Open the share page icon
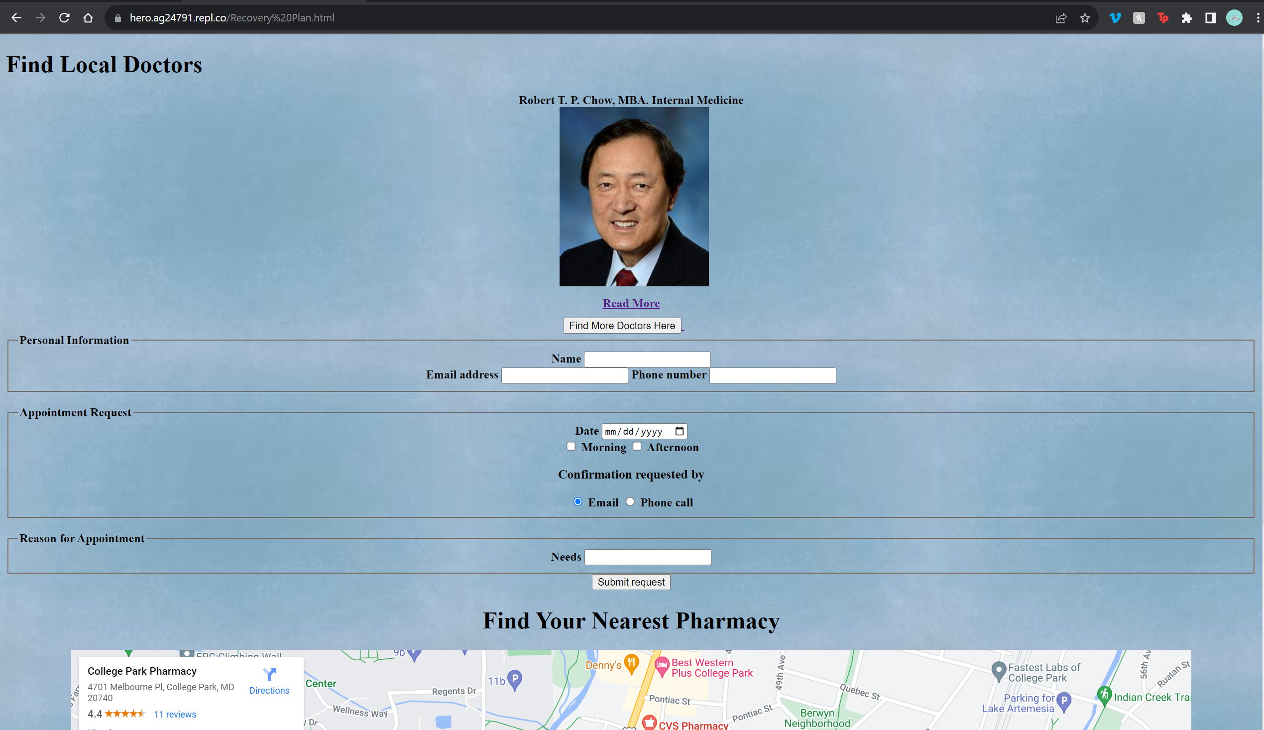The width and height of the screenshot is (1264, 730). (1061, 18)
